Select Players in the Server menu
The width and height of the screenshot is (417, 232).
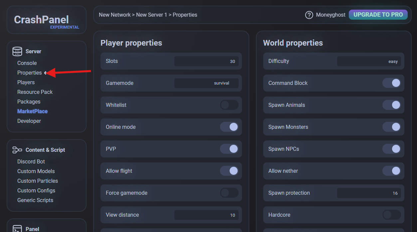click(26, 82)
